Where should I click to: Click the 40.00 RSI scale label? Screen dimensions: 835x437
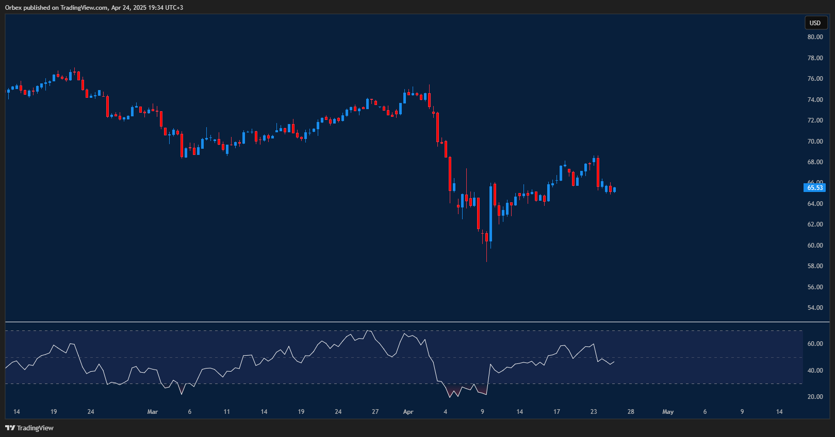pyautogui.click(x=815, y=371)
